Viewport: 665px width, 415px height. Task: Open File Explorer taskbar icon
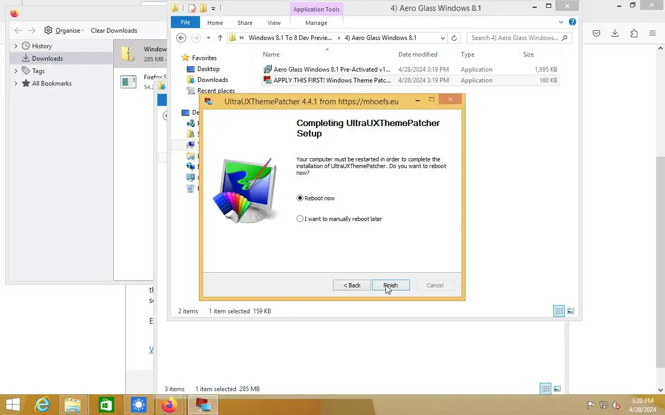click(x=73, y=405)
